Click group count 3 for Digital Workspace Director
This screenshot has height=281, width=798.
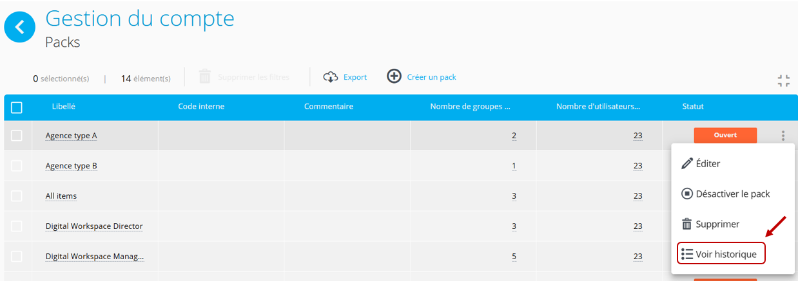click(x=514, y=226)
